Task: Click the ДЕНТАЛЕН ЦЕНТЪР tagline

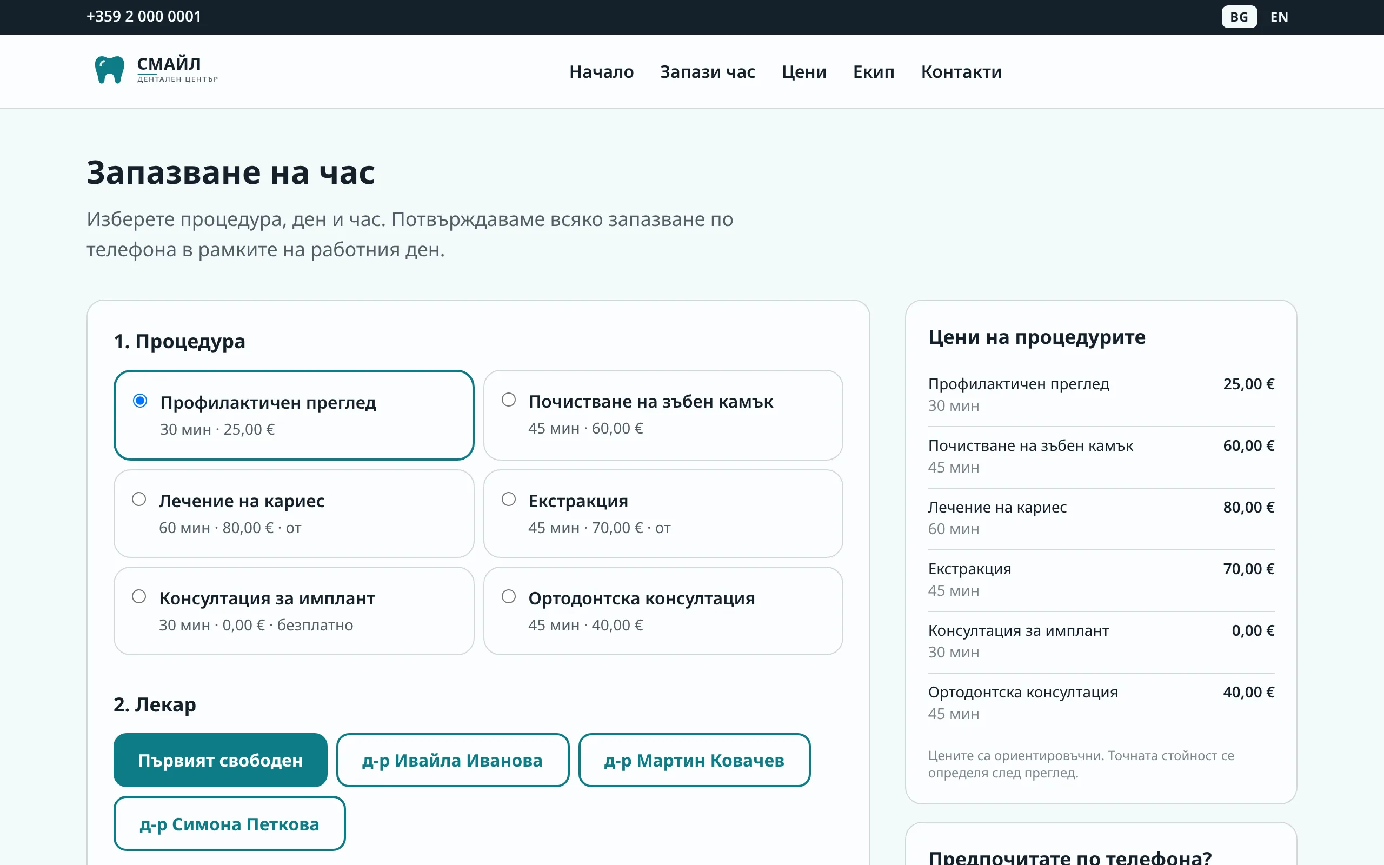Action: click(x=177, y=79)
